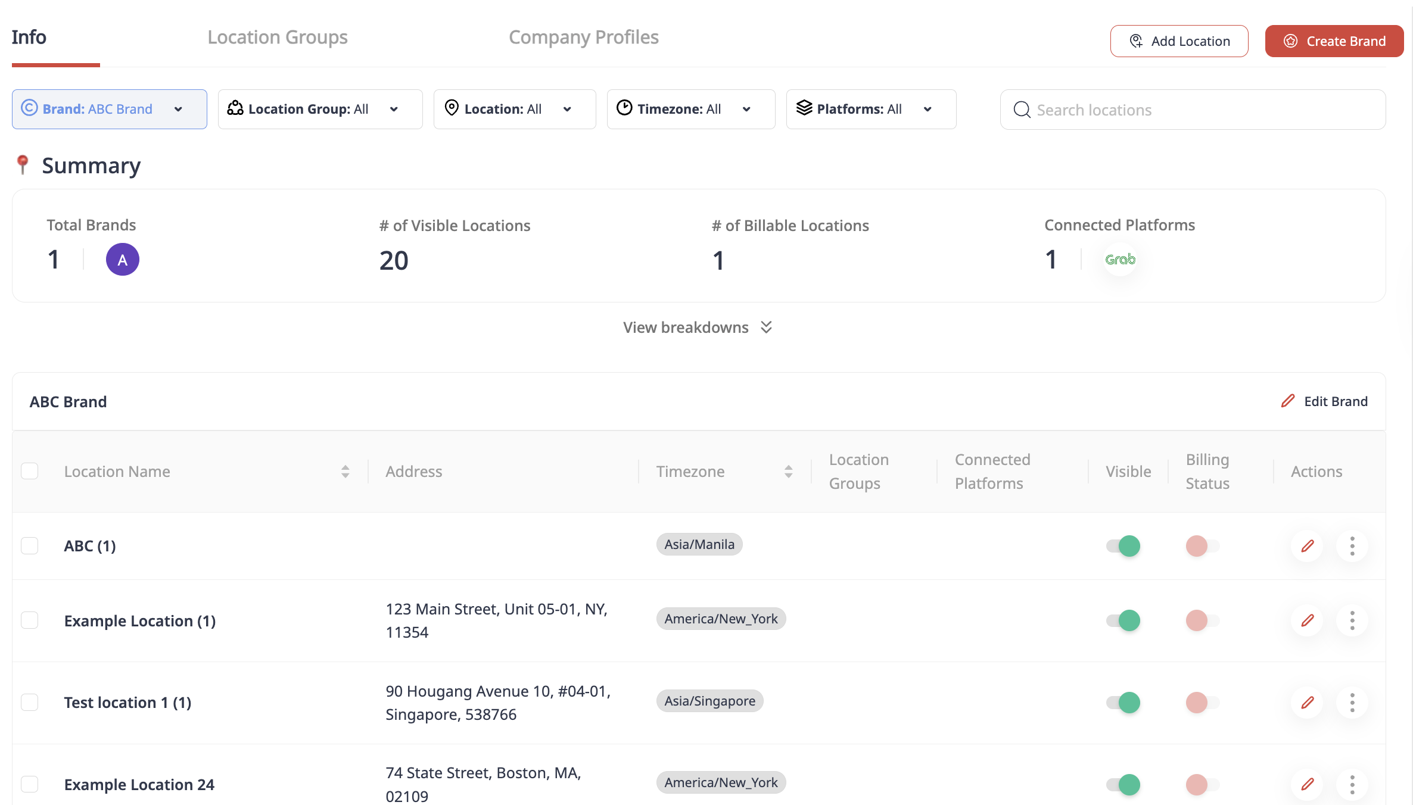Sort by Timezone column arrows
The width and height of the screenshot is (1413, 805).
(x=788, y=472)
